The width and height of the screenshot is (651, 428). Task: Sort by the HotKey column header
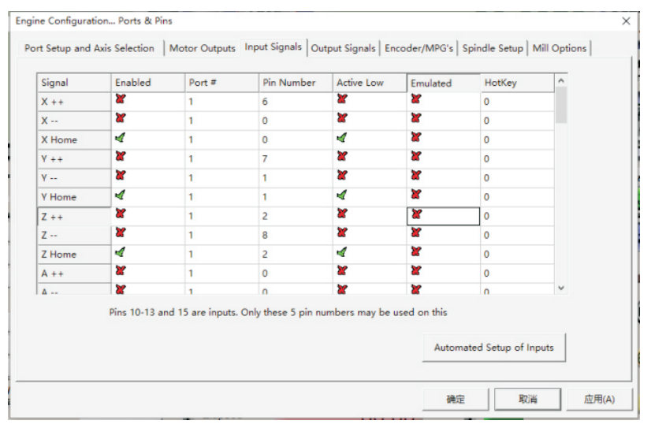pyautogui.click(x=516, y=83)
